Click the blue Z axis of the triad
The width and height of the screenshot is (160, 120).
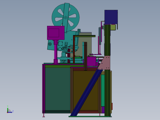(x=10, y=112)
